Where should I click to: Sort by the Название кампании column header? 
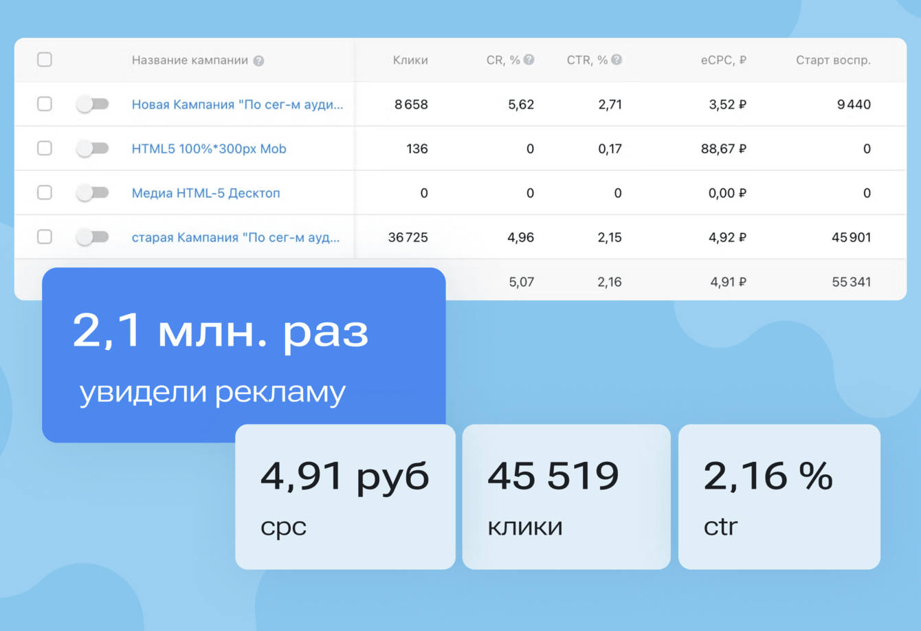(x=190, y=60)
